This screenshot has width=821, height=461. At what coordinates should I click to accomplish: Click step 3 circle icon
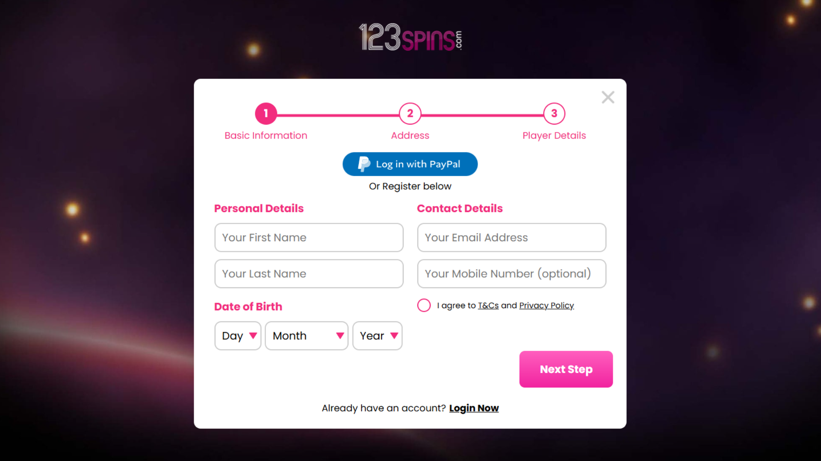[554, 114]
